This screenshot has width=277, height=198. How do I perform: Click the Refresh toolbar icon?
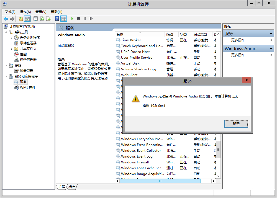42,19
